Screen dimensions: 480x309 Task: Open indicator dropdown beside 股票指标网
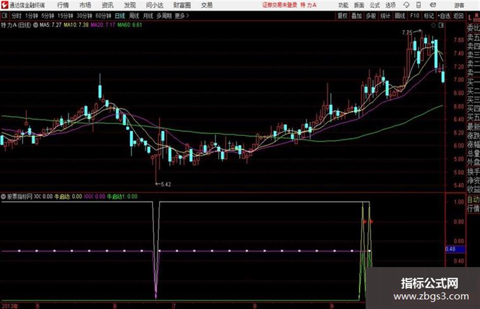(4, 196)
